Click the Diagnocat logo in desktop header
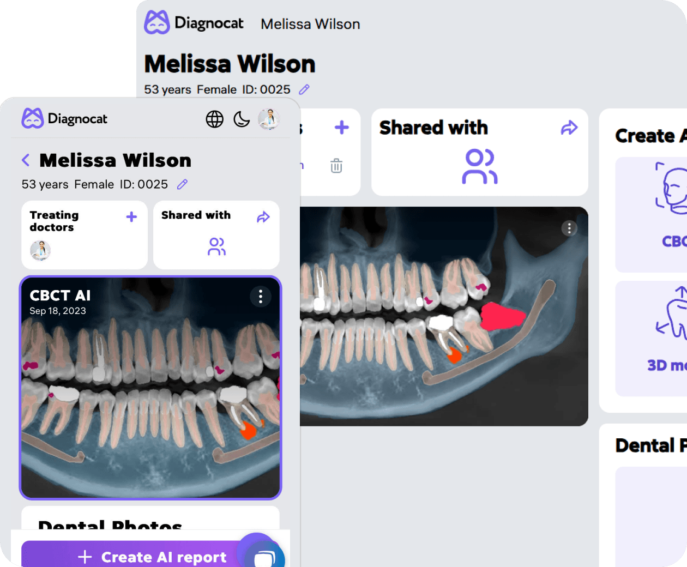 pyautogui.click(x=194, y=23)
